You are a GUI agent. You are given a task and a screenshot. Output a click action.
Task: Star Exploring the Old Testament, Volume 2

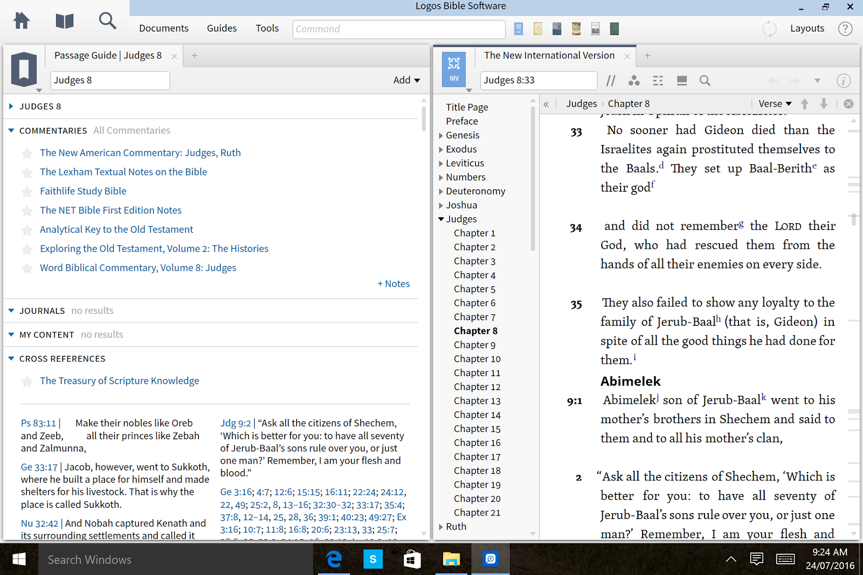[x=27, y=249]
